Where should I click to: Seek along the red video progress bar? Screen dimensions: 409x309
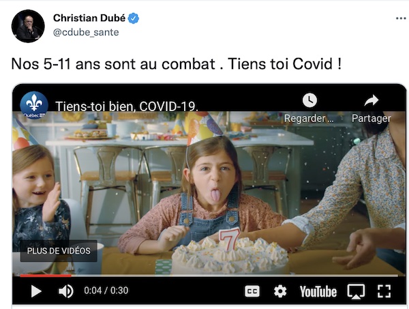coord(209,276)
